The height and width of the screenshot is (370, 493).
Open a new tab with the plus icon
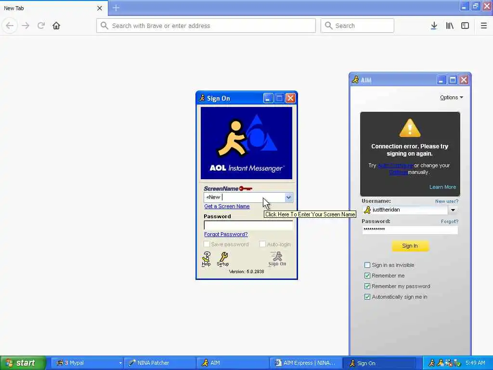coord(116,8)
